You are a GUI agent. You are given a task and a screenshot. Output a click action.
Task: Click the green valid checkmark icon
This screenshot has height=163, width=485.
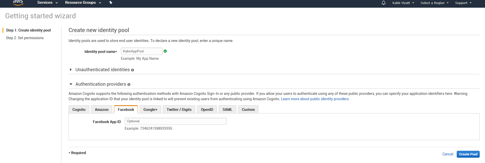pos(165,51)
